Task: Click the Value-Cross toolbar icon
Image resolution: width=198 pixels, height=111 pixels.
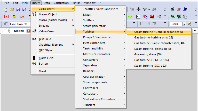Action: point(159,16)
